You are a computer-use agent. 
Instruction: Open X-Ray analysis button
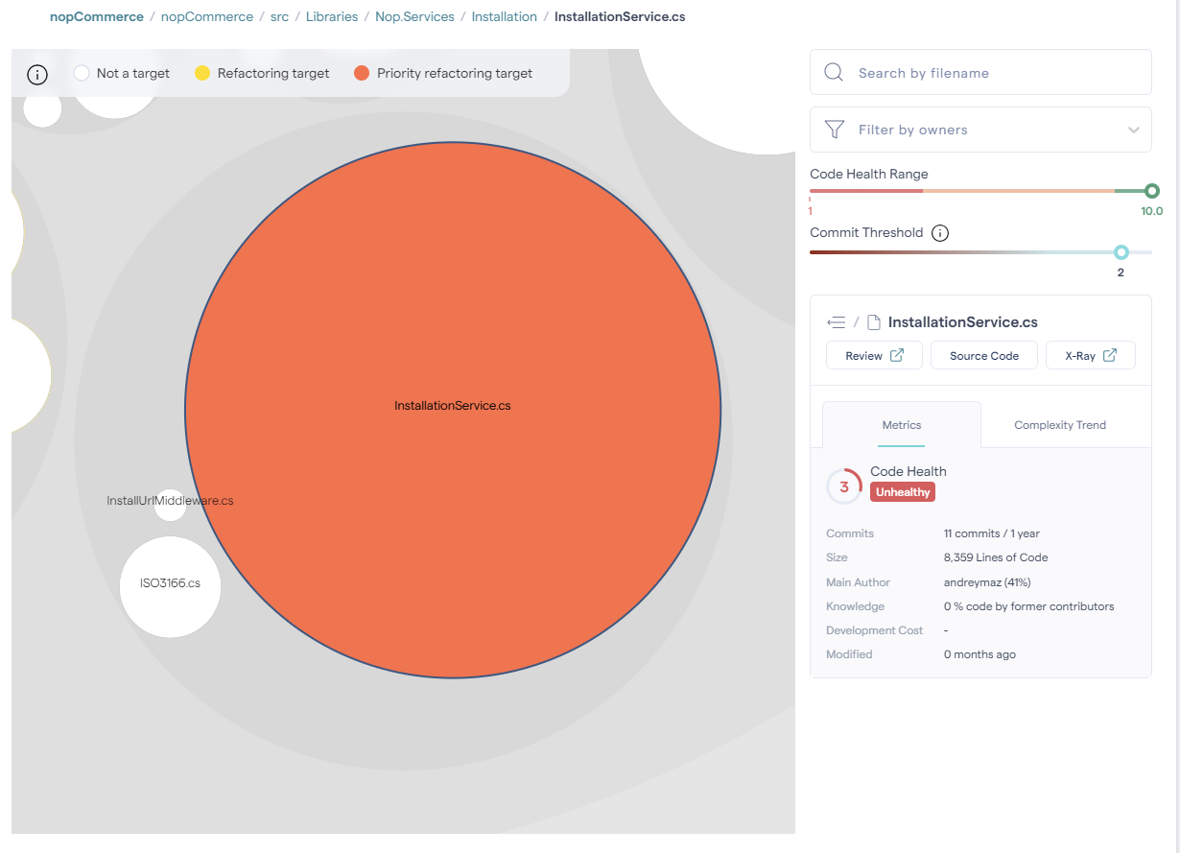point(1091,355)
